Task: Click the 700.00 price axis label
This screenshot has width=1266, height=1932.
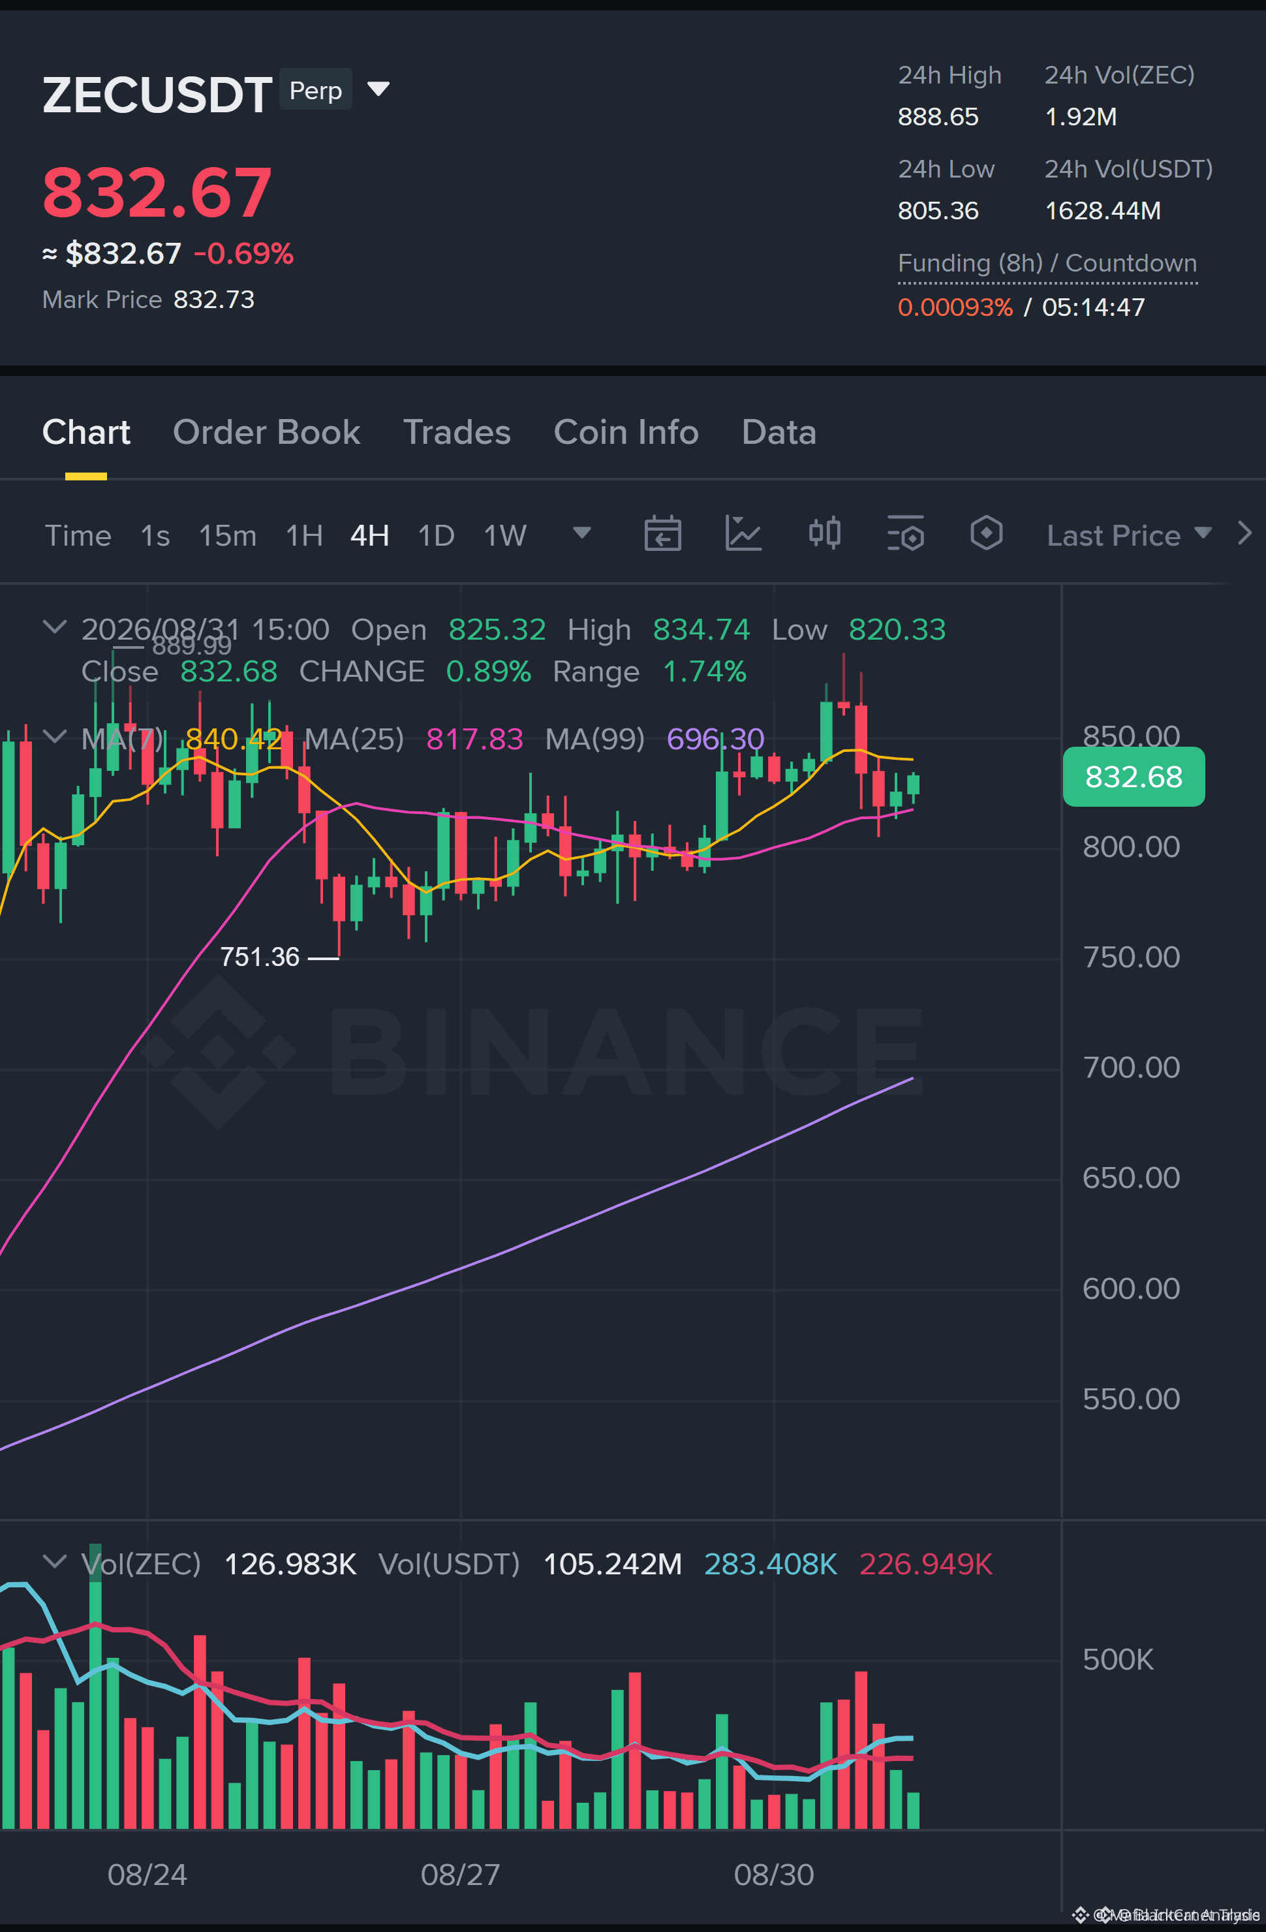Action: click(x=1132, y=1067)
